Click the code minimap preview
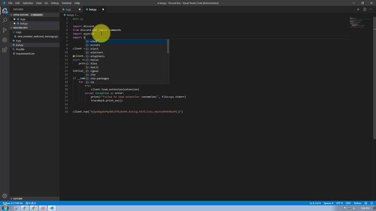 357,22
